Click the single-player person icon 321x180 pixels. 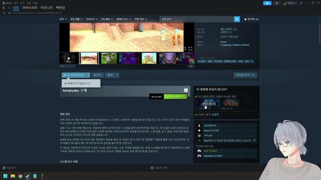(199, 126)
